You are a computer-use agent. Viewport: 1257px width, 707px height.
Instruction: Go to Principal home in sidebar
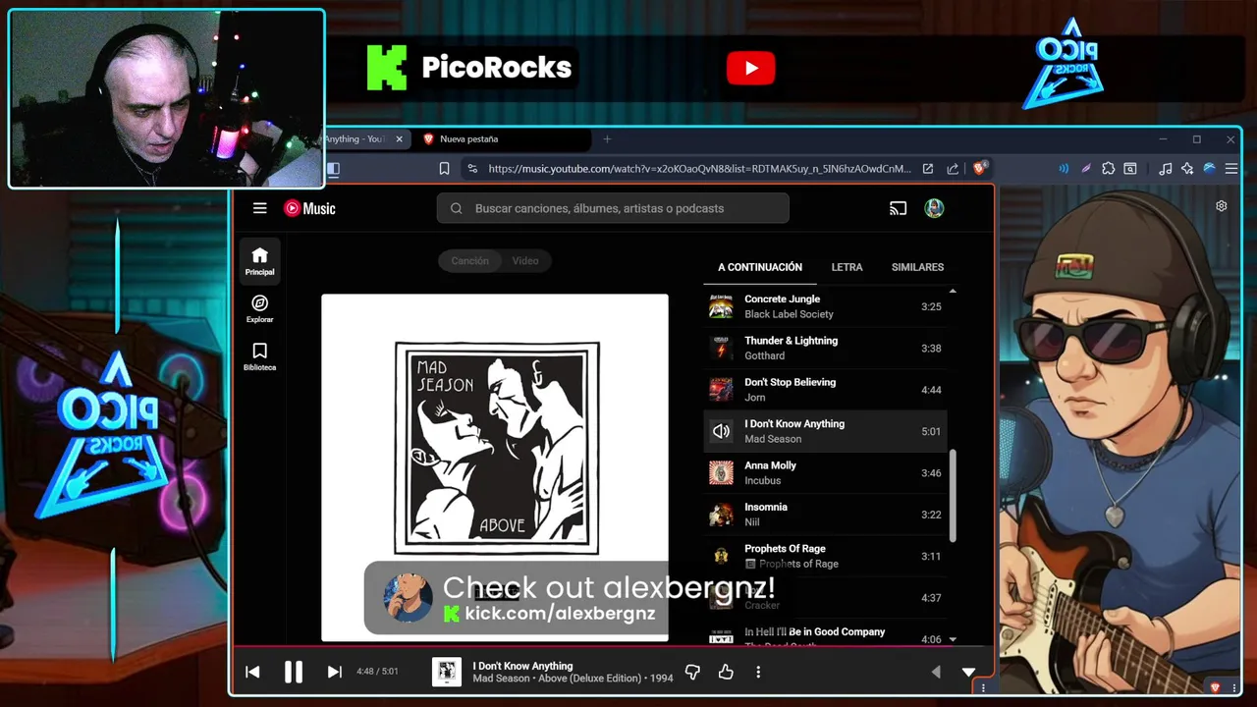tap(260, 261)
